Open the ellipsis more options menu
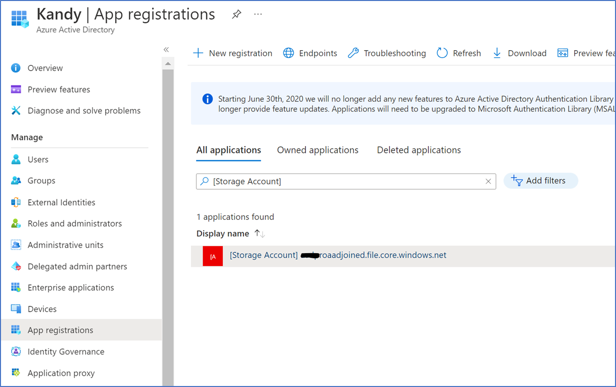 (258, 15)
